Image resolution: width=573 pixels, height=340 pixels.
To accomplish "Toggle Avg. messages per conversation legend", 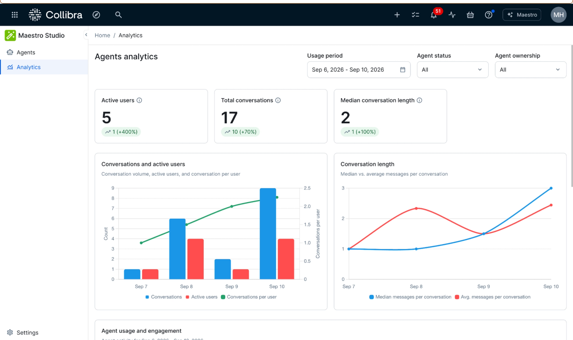I will (x=493, y=297).
